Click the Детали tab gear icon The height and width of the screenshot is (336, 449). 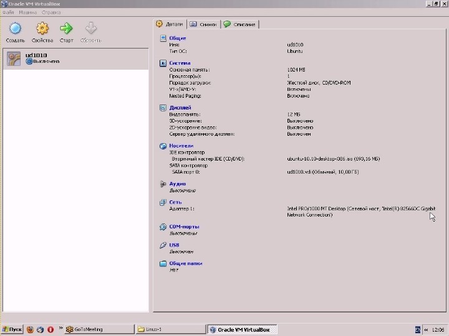159,24
